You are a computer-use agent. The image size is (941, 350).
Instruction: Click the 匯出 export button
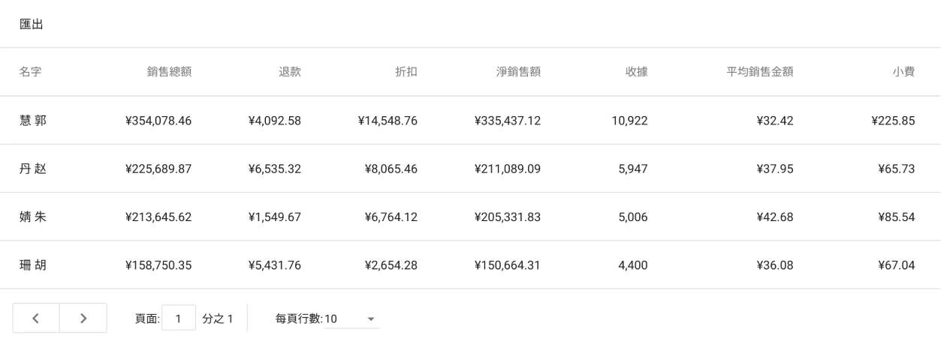click(x=31, y=25)
